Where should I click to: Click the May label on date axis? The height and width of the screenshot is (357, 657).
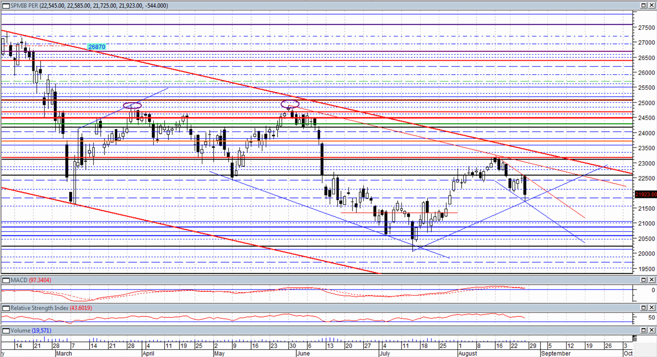coord(220,353)
